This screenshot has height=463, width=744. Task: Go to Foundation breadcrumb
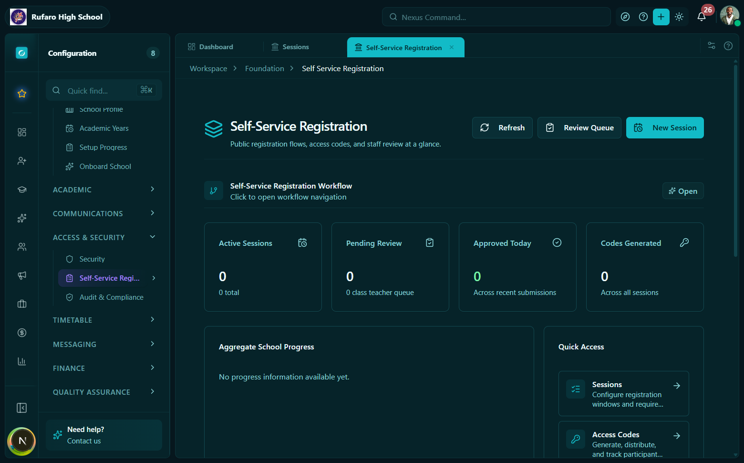[x=265, y=69]
